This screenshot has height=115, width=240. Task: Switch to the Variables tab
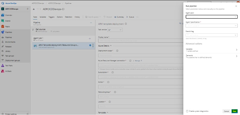point(43,17)
